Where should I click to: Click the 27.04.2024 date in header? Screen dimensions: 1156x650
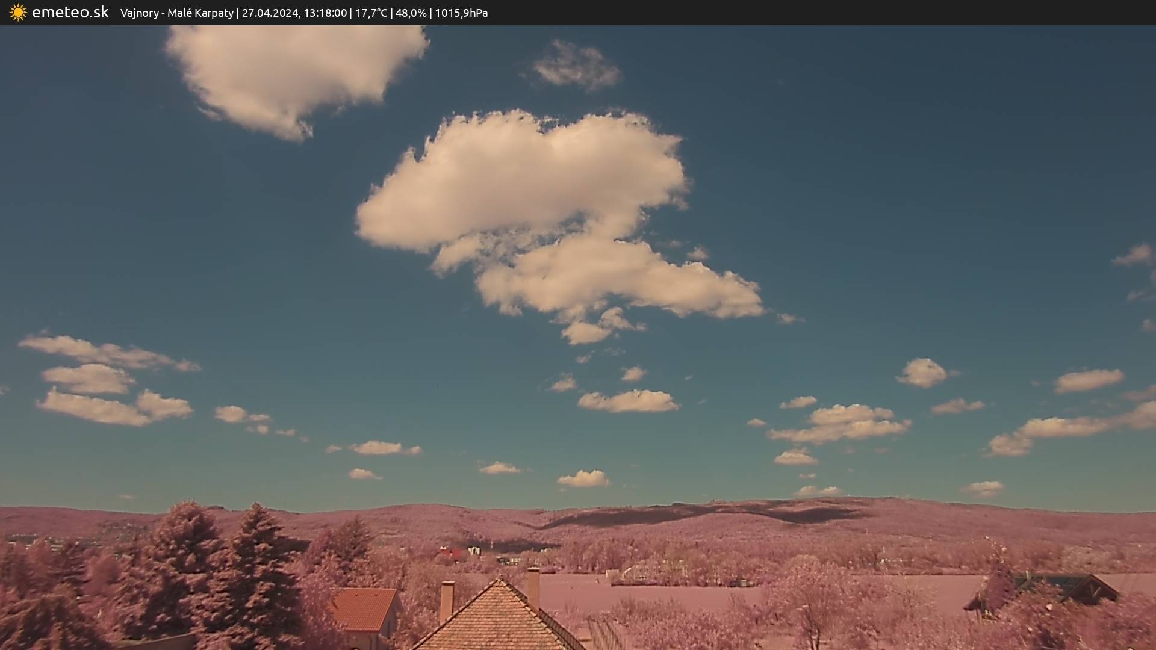point(270,13)
